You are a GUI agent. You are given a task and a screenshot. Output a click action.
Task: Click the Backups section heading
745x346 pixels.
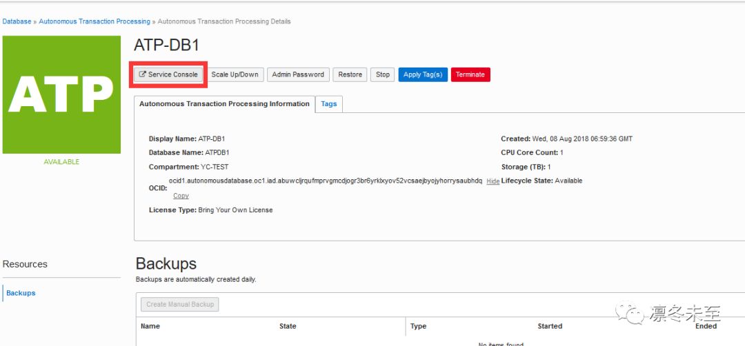pyautogui.click(x=166, y=264)
